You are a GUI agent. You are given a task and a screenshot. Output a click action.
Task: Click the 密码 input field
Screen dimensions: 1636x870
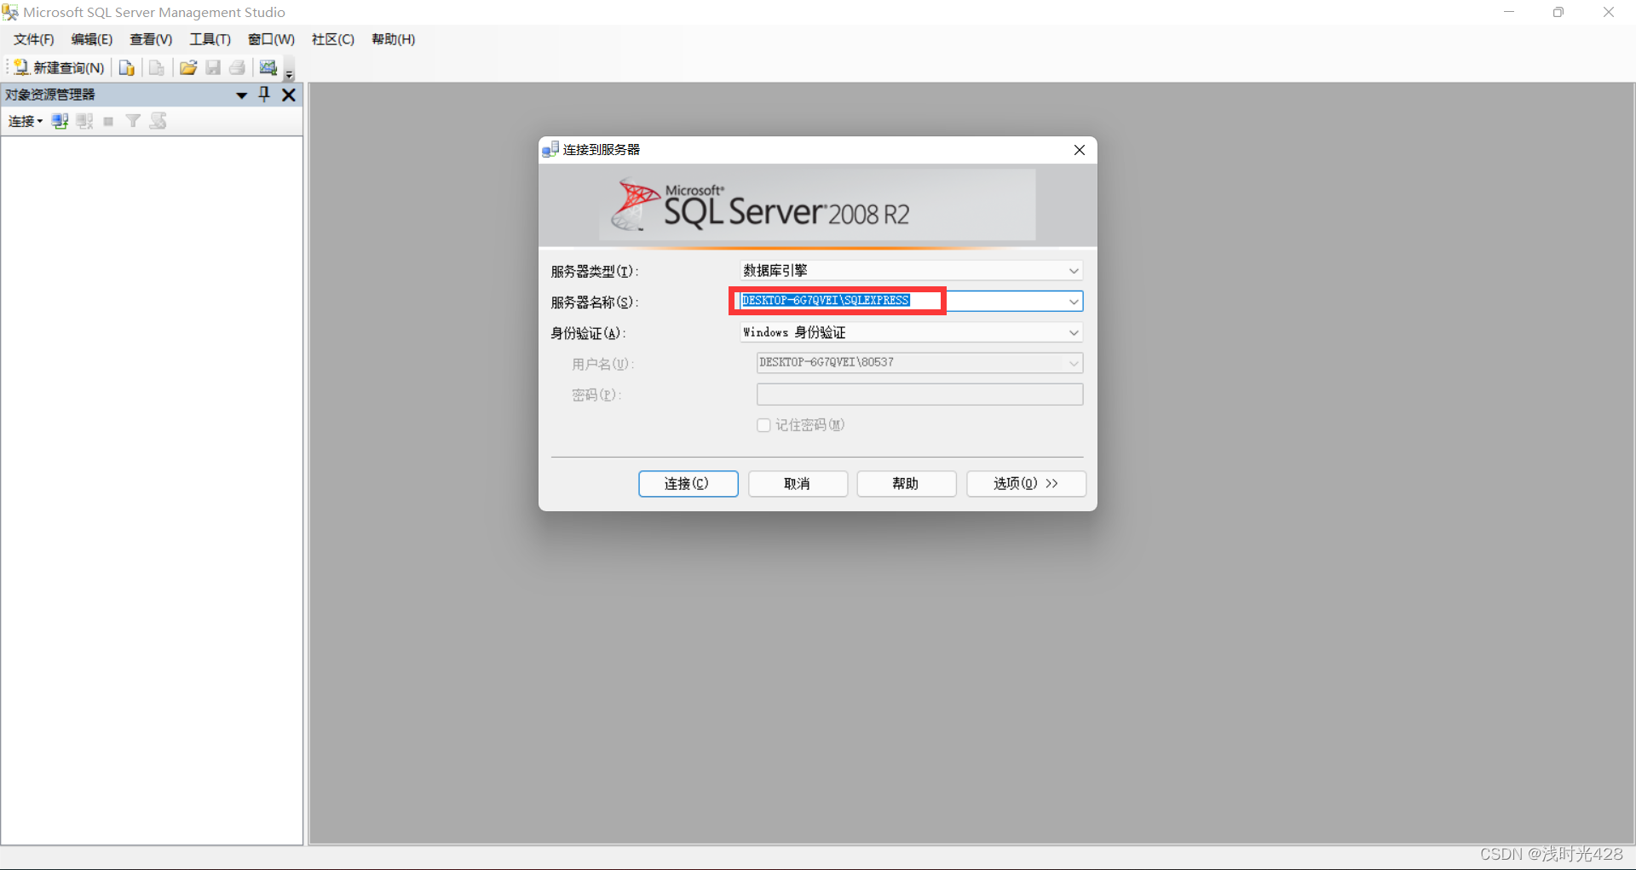(x=919, y=395)
